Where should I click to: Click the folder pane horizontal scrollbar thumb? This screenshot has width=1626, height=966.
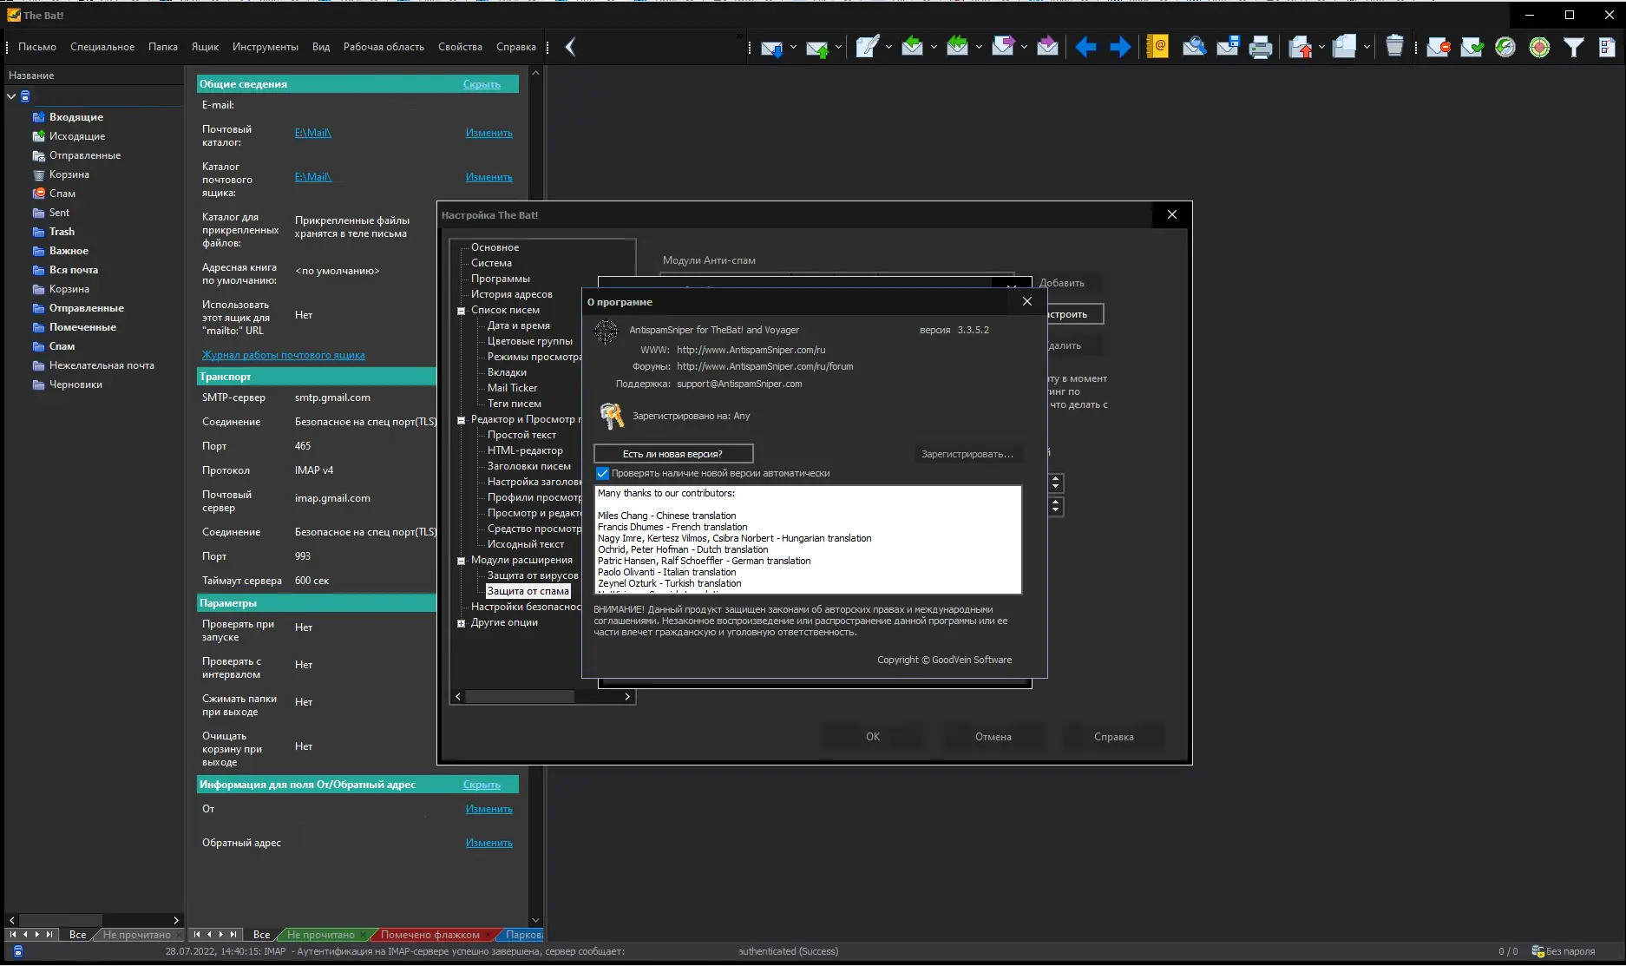pos(61,920)
